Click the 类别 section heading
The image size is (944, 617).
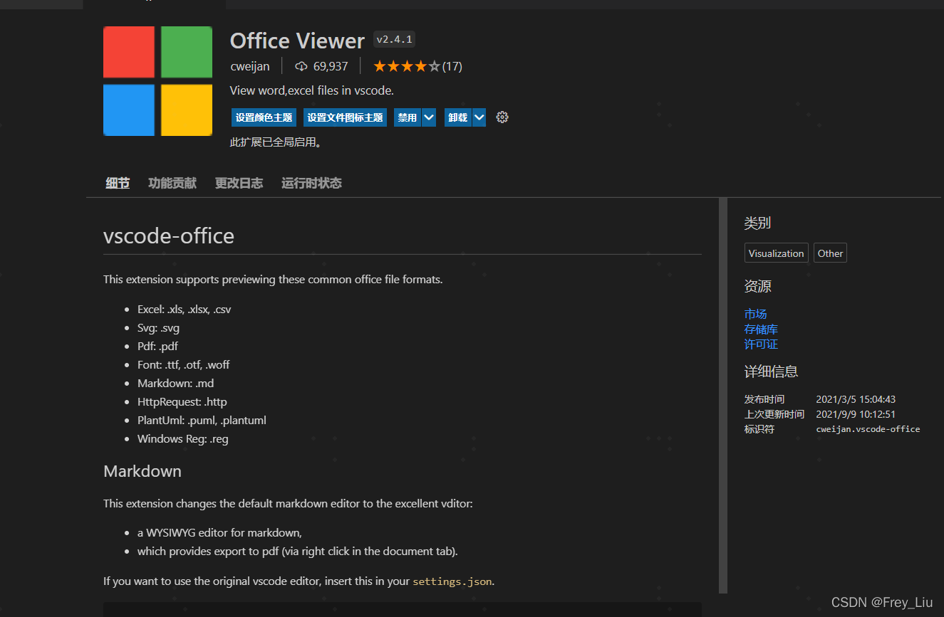coord(757,223)
